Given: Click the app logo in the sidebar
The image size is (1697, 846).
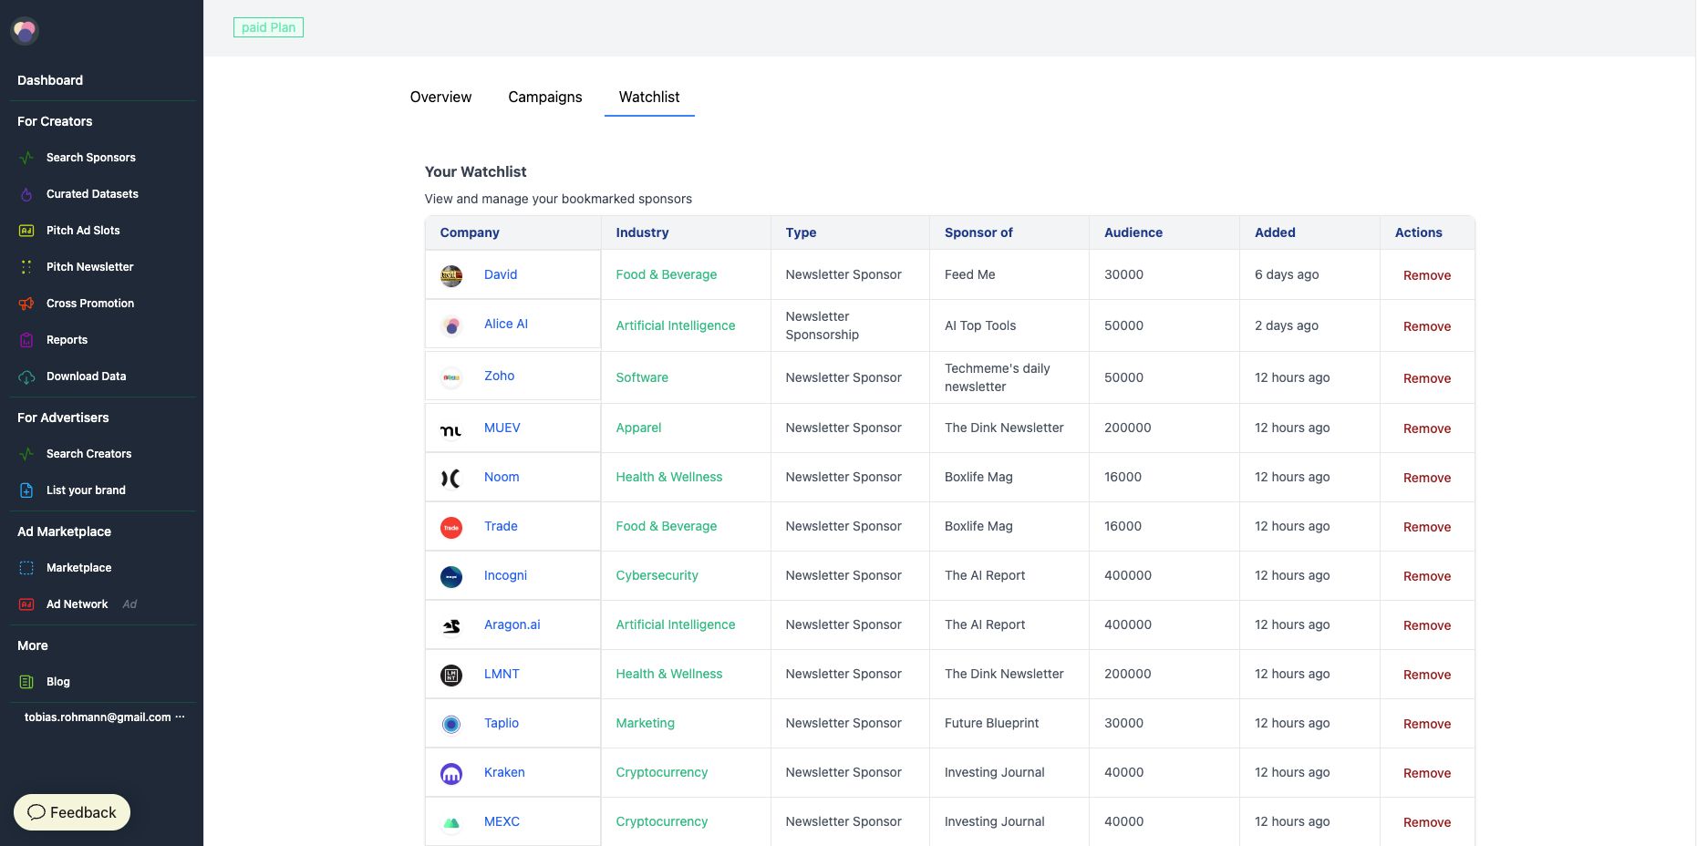Looking at the screenshot, I should click(25, 31).
